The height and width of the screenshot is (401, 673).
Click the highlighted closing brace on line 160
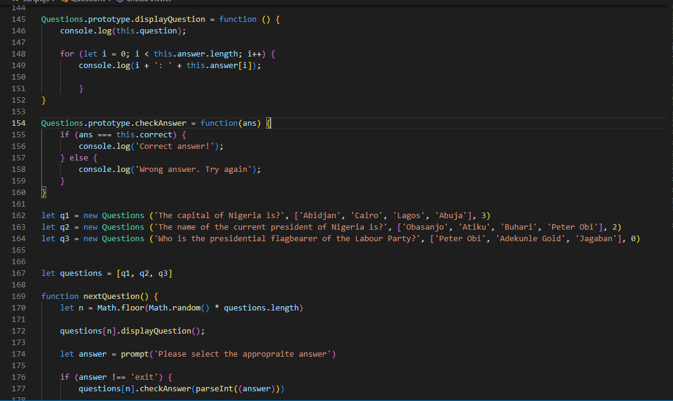click(43, 193)
